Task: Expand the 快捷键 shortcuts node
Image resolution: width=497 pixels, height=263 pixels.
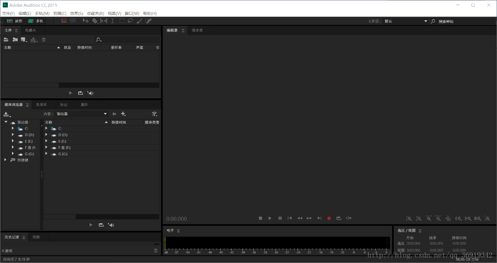Action: point(5,160)
